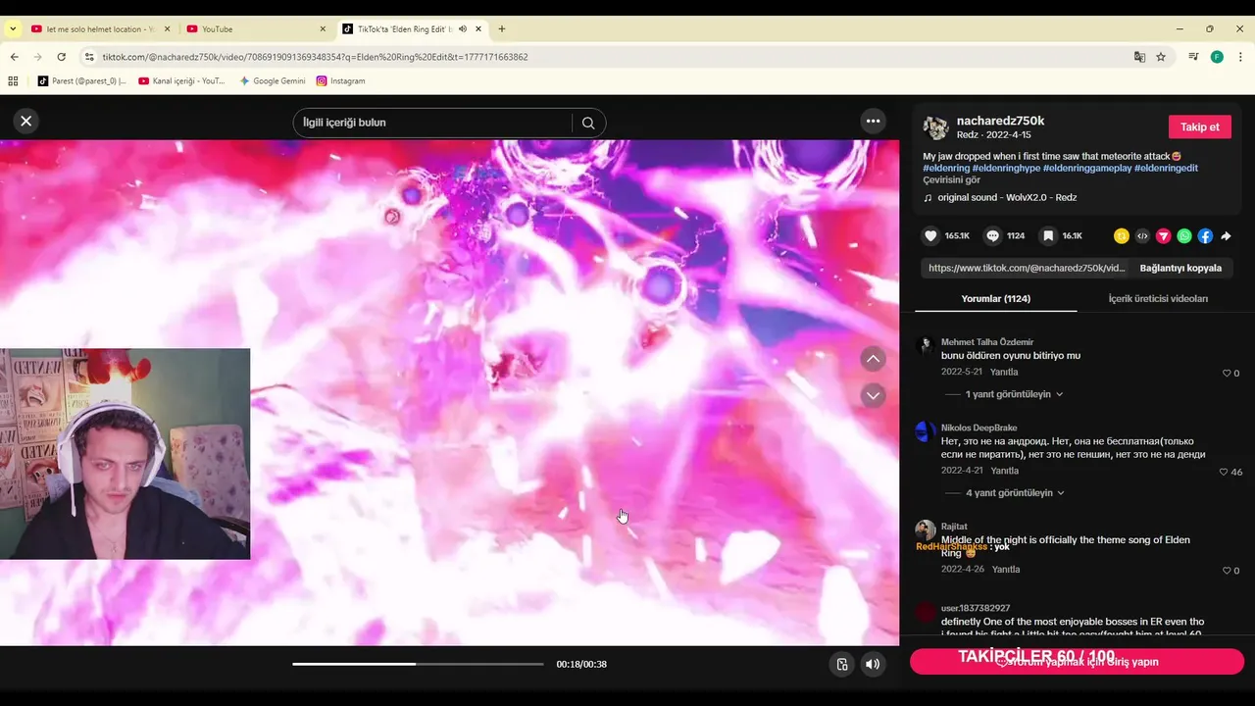The width and height of the screenshot is (1255, 706).
Task: Click the search magnifier icon
Action: point(588,123)
